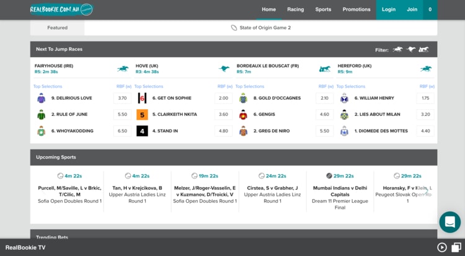
Task: Click the black number 4 rug icon
Action: tap(142, 131)
